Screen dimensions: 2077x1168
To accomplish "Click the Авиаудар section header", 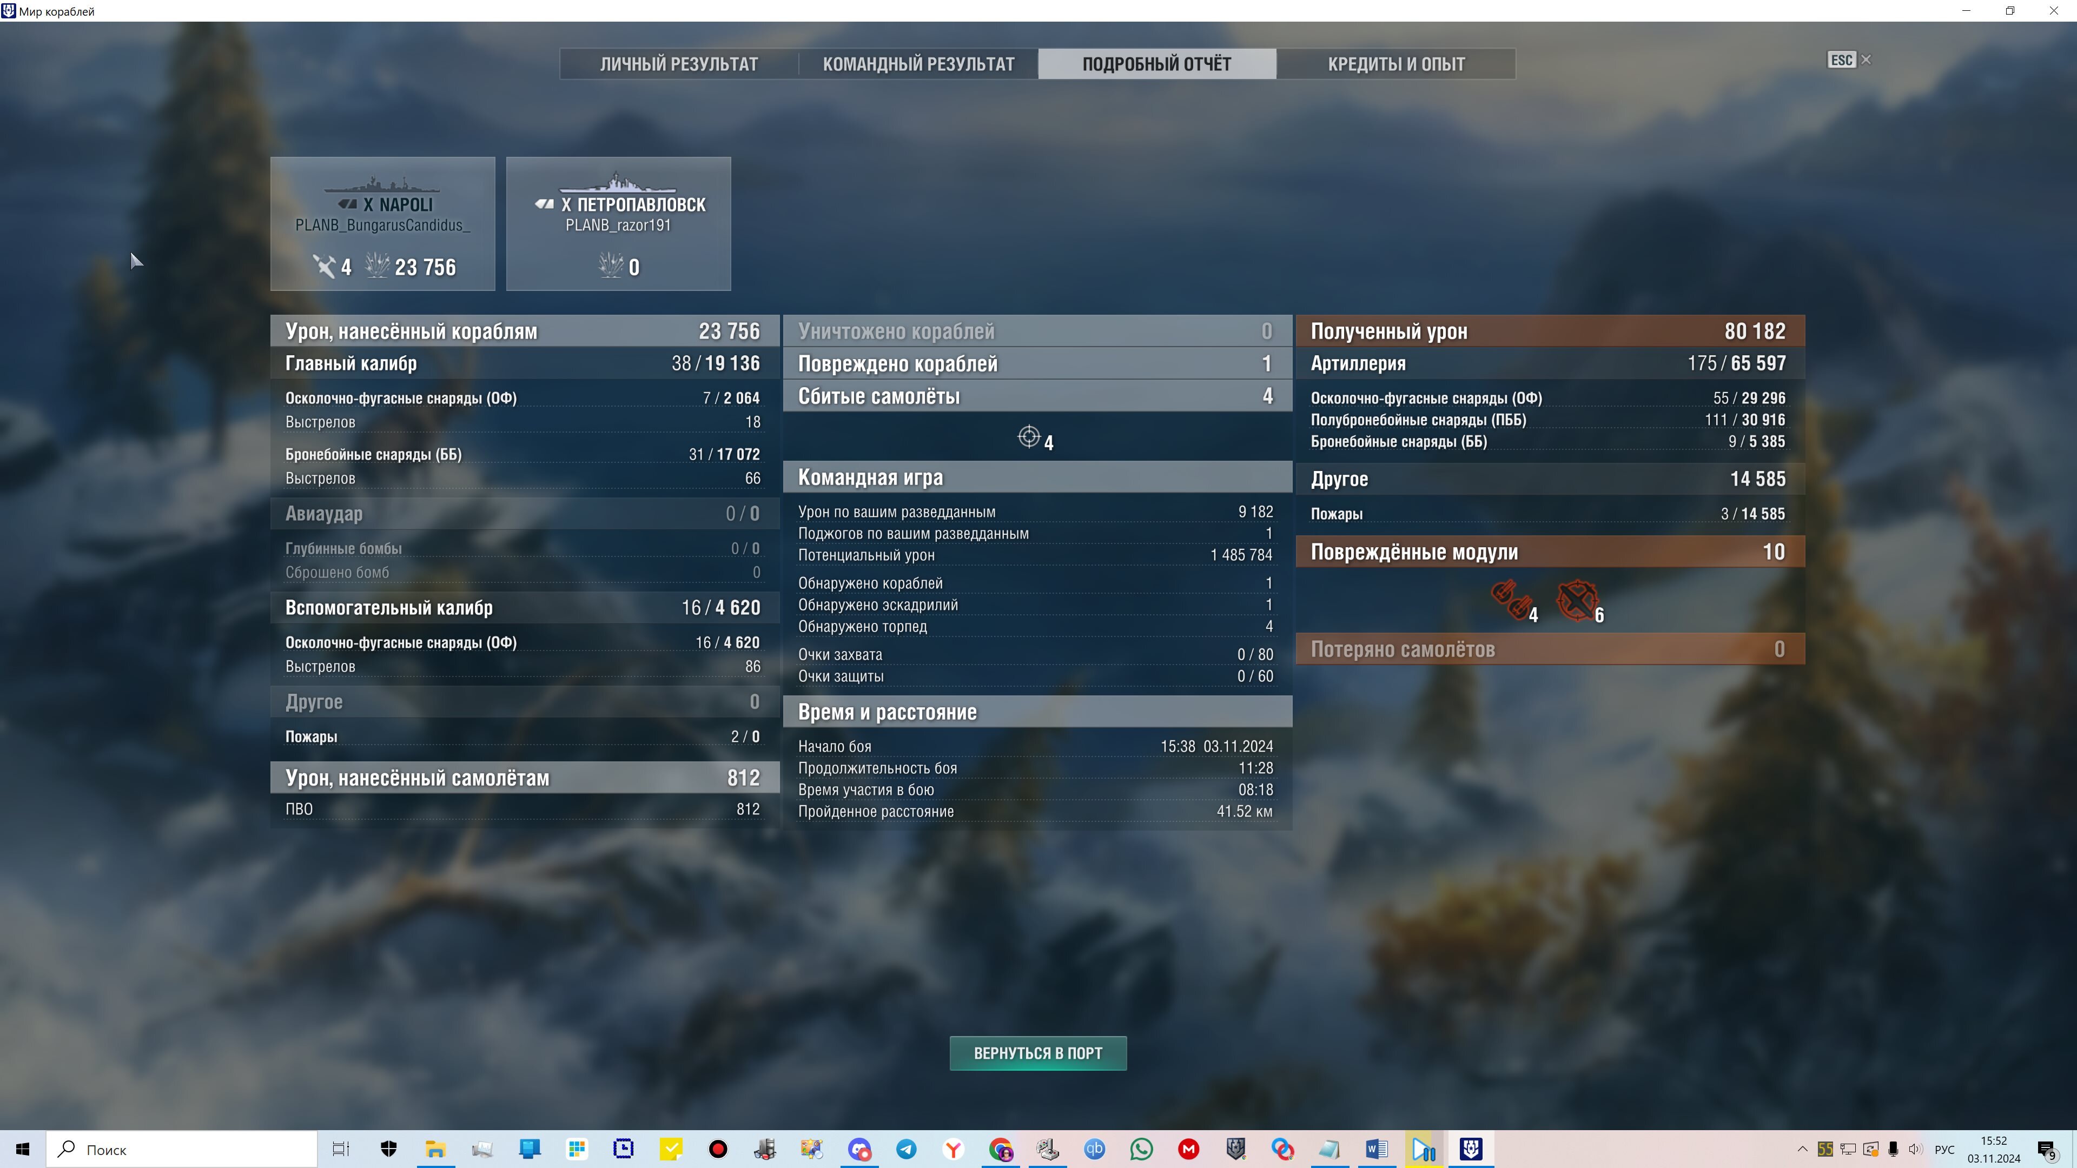I will click(x=525, y=514).
